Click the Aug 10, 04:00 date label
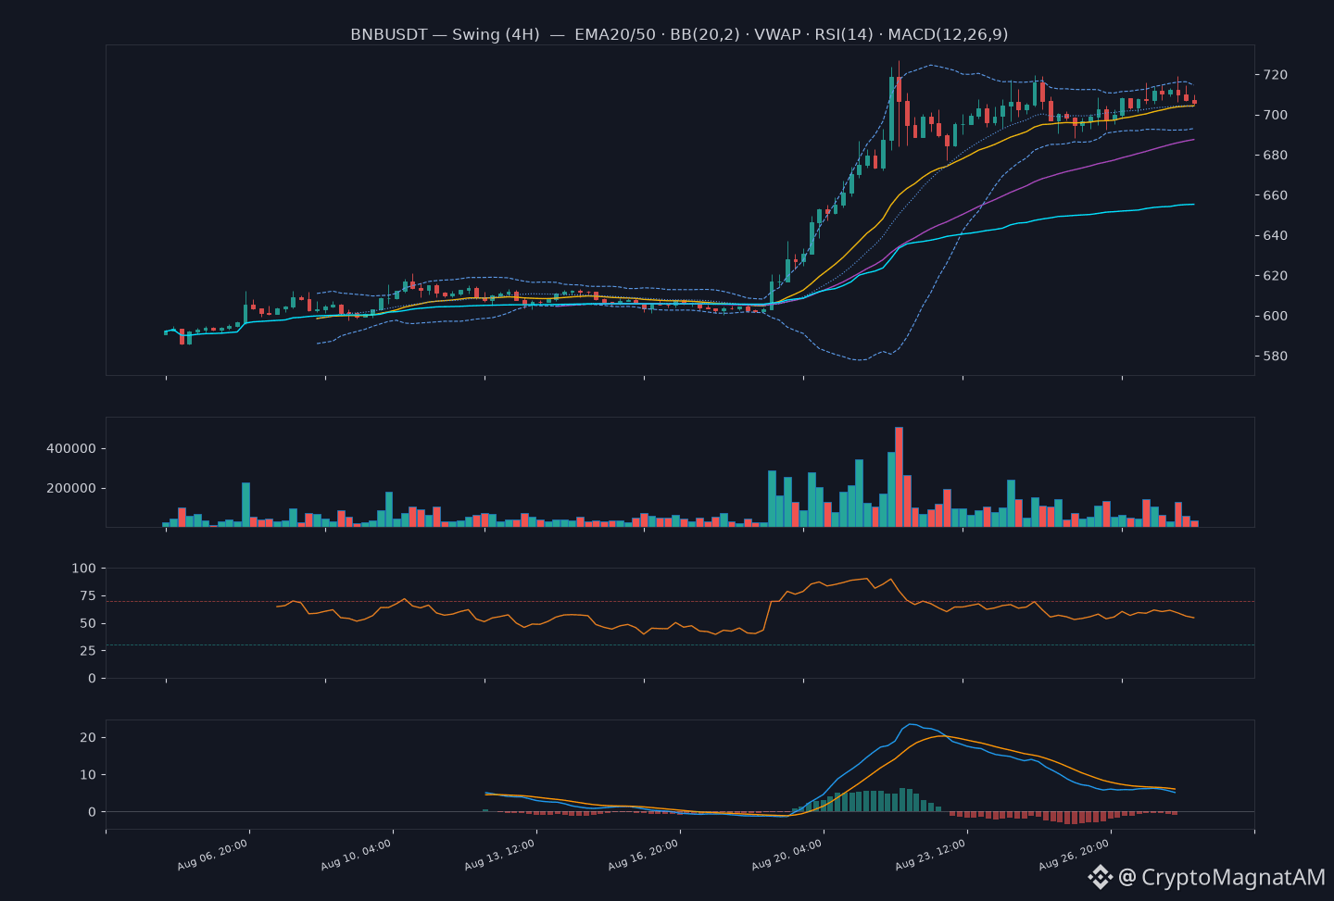This screenshot has width=1334, height=901. [357, 855]
